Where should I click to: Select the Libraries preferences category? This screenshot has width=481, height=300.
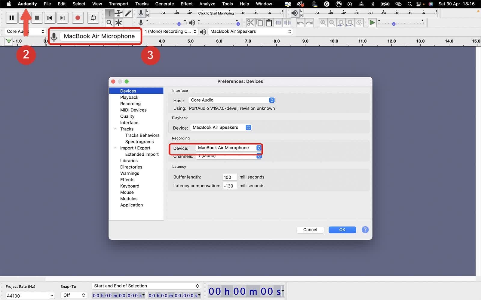coord(129,161)
